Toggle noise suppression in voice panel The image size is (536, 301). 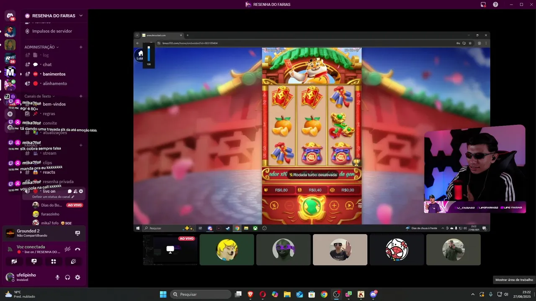click(67, 249)
